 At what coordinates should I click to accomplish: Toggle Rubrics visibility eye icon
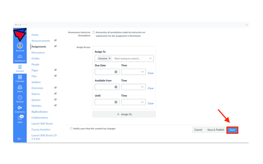(55, 93)
